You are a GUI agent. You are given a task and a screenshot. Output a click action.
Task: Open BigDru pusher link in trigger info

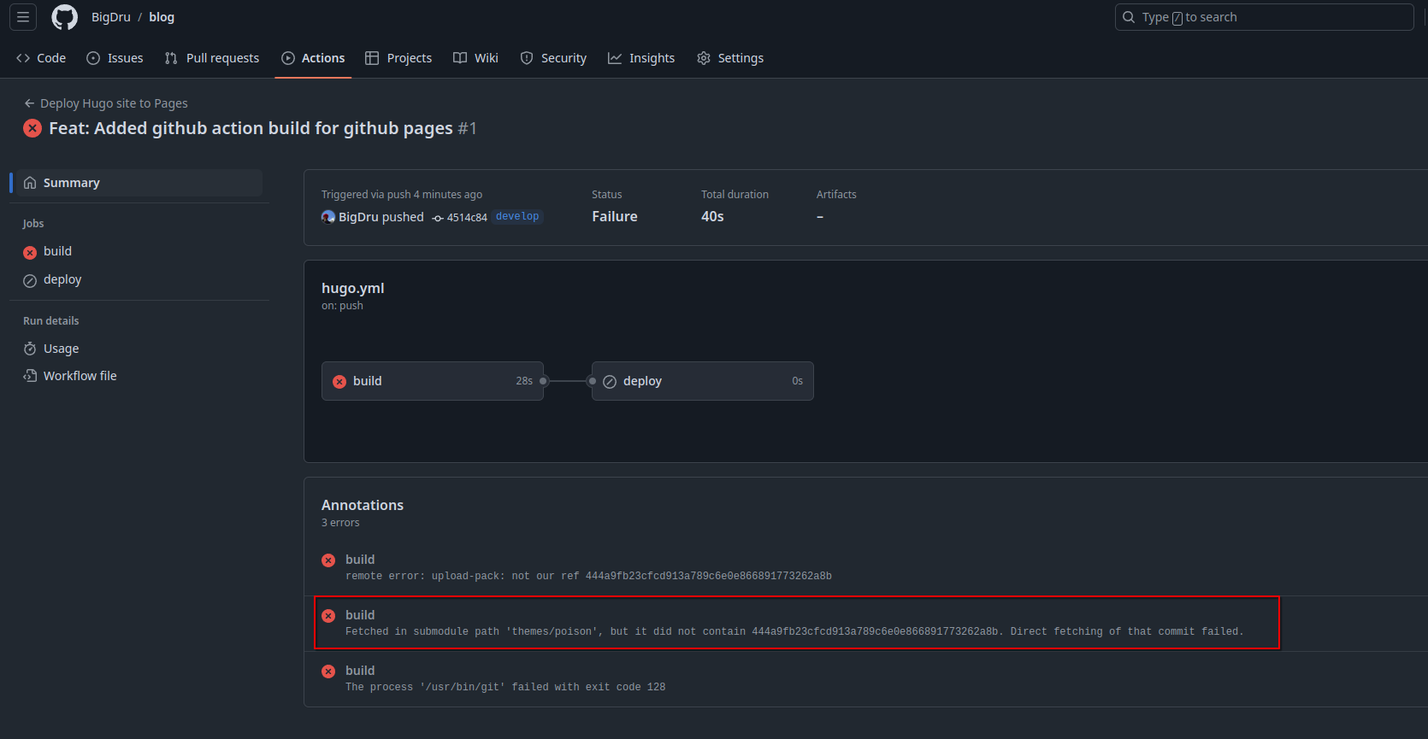coord(358,217)
